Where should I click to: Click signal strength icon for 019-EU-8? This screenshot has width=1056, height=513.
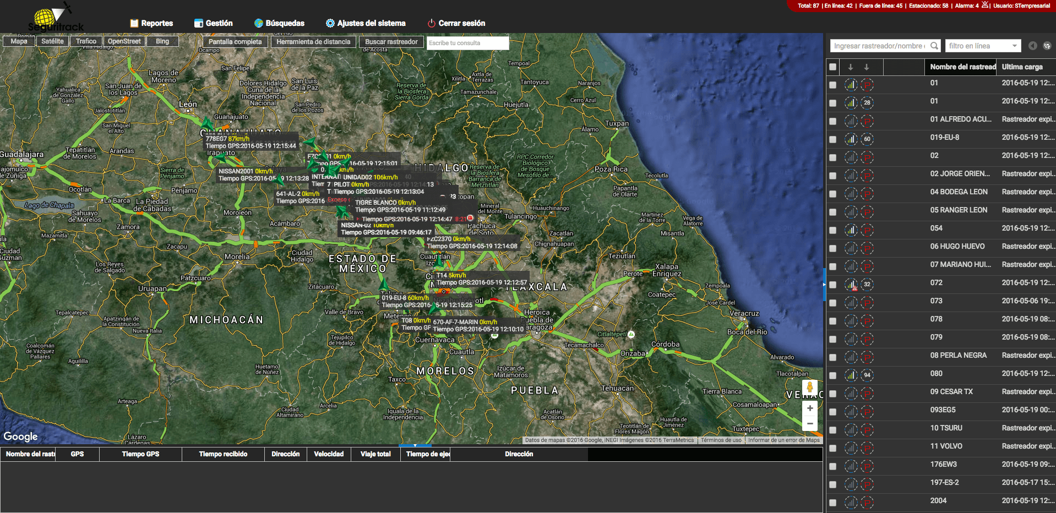tap(851, 139)
